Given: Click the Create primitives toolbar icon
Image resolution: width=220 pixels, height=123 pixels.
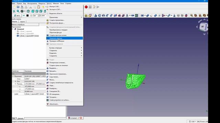Looking at the screenshot, I should (86, 15).
